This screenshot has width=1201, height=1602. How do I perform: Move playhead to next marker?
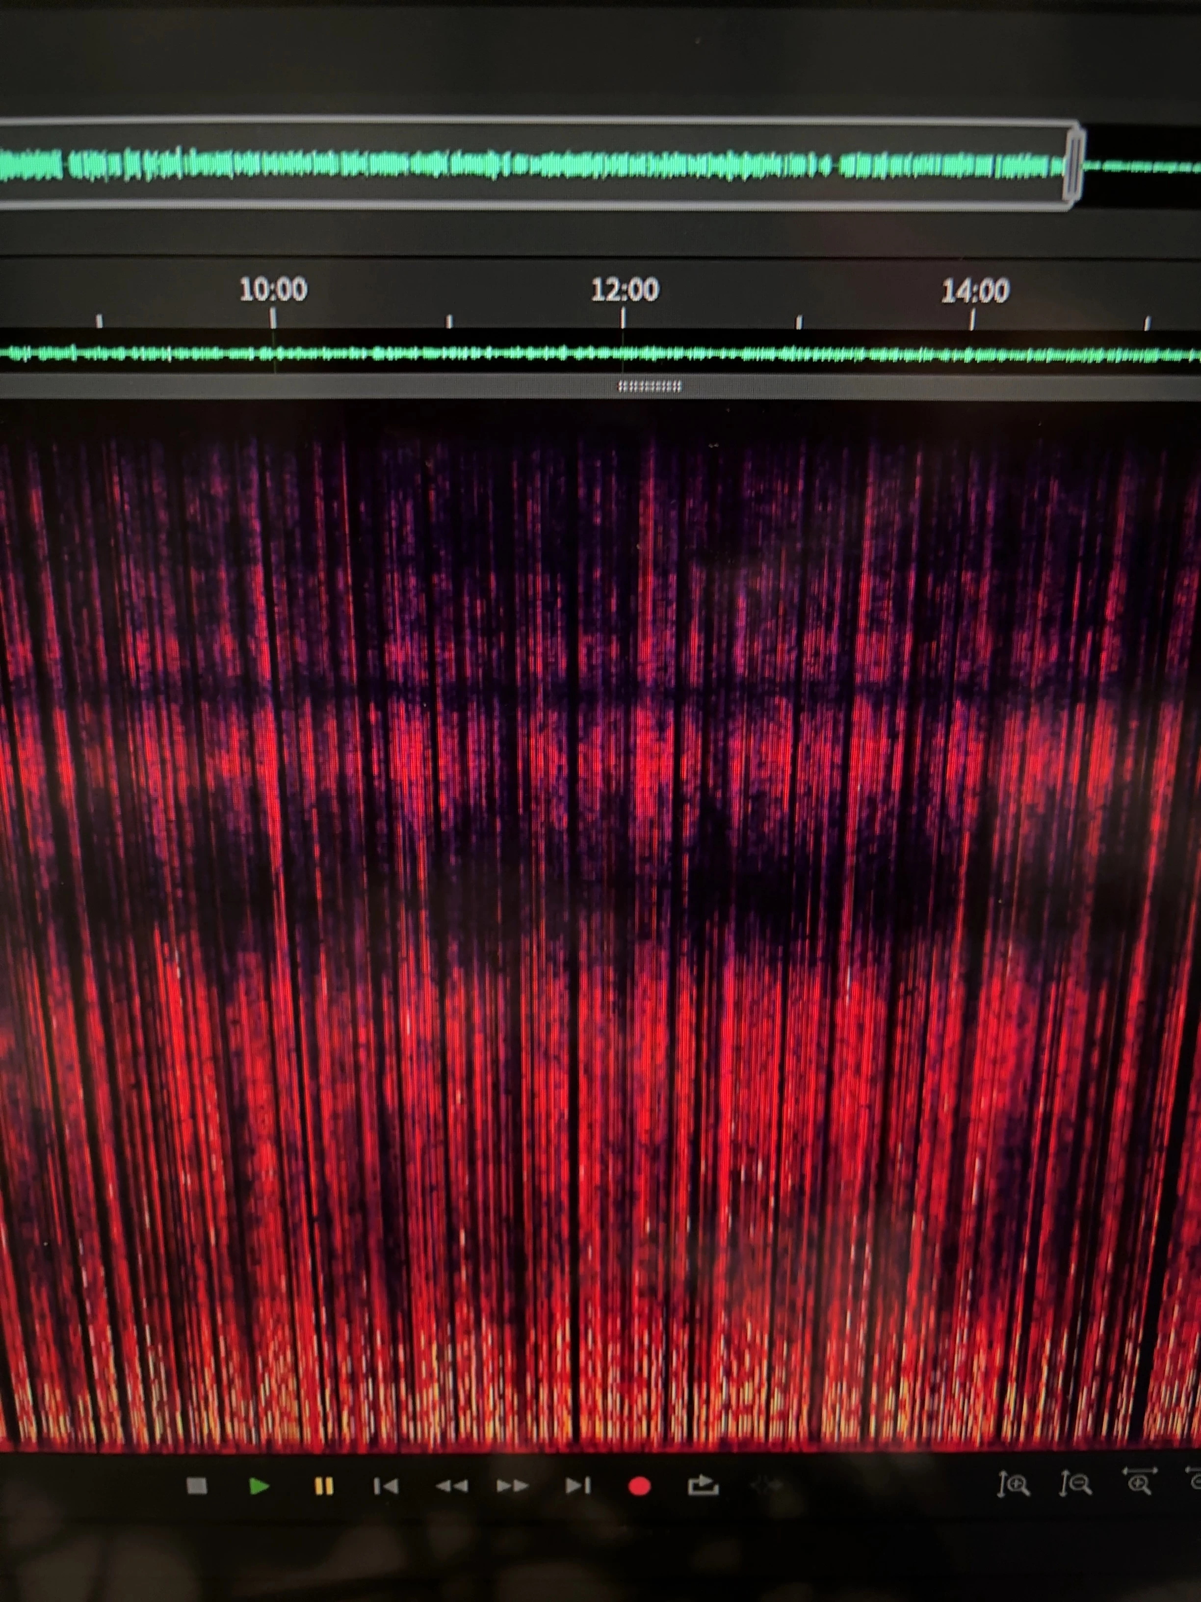(x=577, y=1486)
